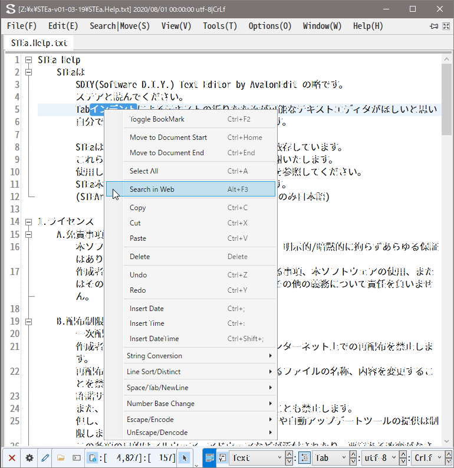Open the Tools(T) menu
This screenshot has width=454, height=468.
click(x=220, y=26)
